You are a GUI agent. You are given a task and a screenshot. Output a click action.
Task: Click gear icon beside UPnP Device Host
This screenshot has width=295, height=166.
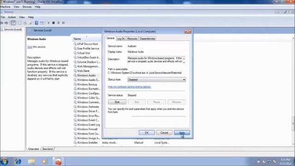(x=75, y=44)
